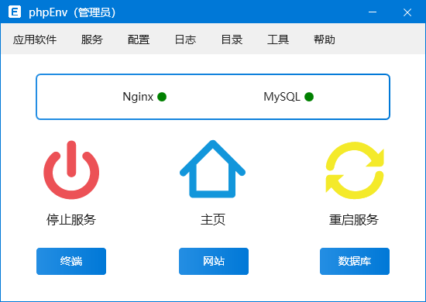
Task: Open the 服务 menu
Action: pyautogui.click(x=92, y=39)
